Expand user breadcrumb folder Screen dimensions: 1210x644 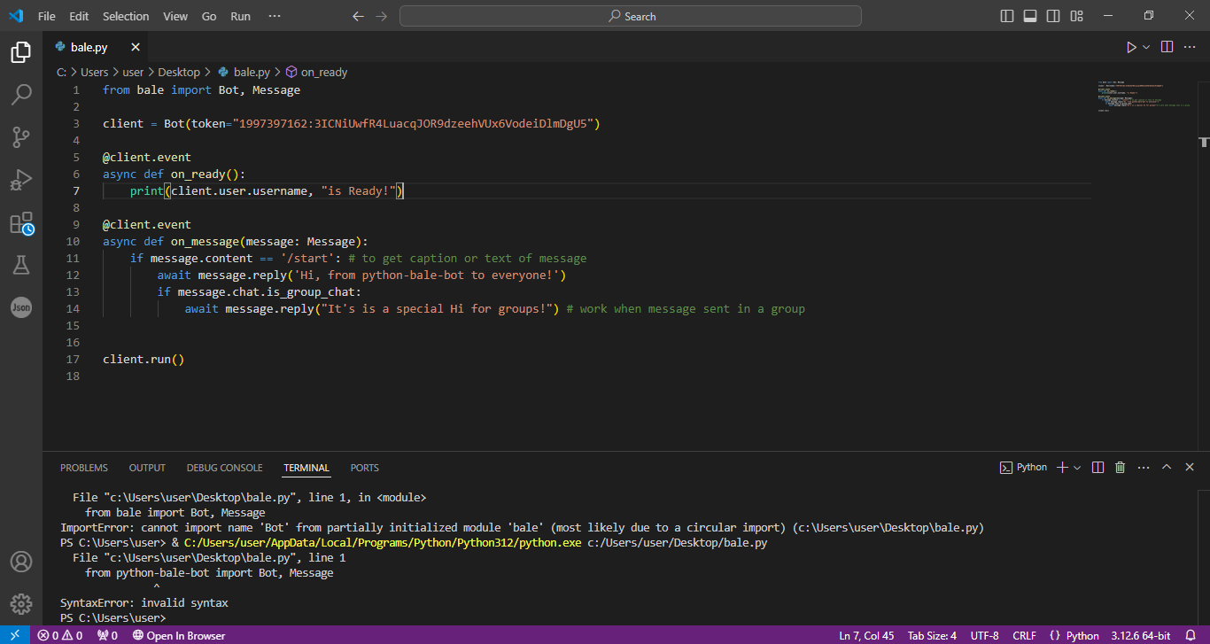(133, 73)
